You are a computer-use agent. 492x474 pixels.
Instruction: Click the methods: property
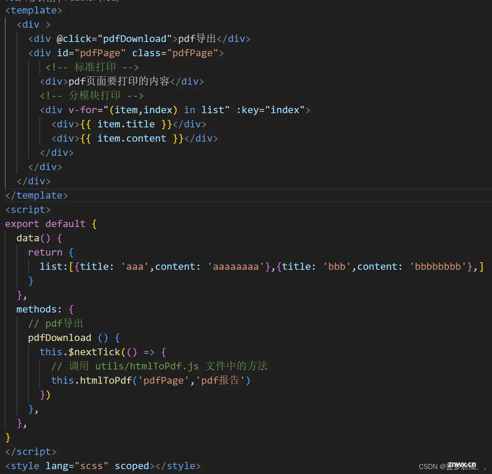[x=39, y=310]
